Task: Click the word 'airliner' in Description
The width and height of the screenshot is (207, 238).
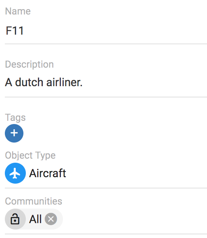Action: pos(63,83)
